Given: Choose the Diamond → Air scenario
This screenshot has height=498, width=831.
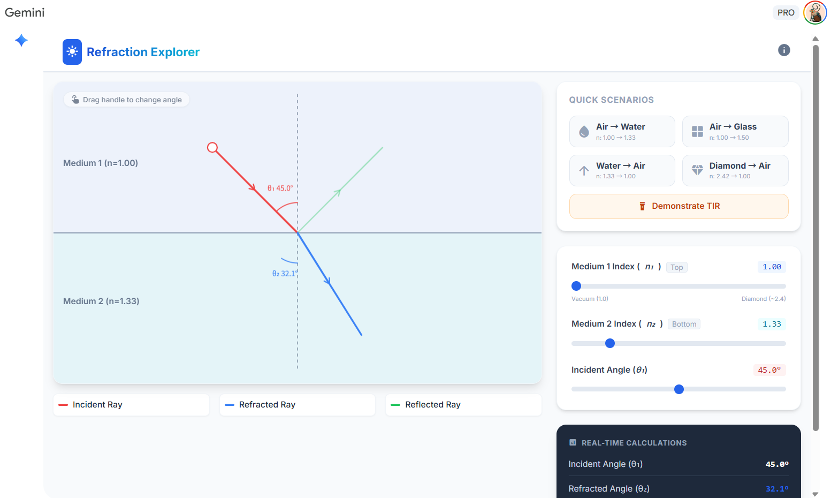Looking at the screenshot, I should click(735, 171).
